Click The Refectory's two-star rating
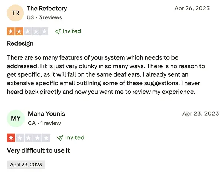 coord(27,31)
